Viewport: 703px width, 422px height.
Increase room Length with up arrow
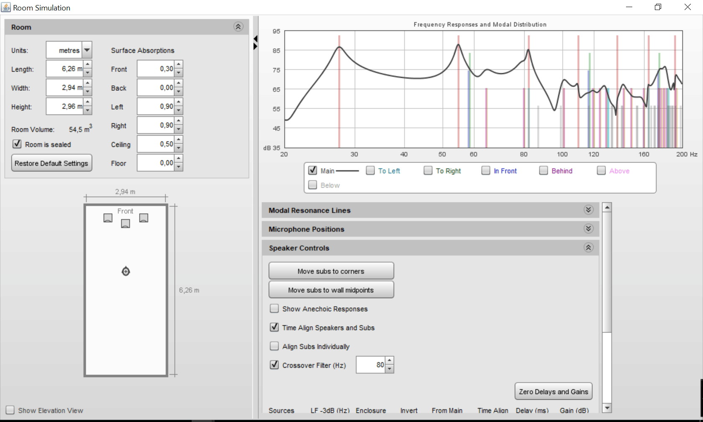(87, 64)
